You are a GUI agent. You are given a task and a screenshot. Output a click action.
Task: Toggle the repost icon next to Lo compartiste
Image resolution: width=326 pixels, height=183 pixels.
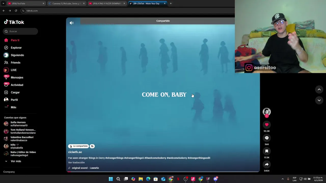point(92,146)
